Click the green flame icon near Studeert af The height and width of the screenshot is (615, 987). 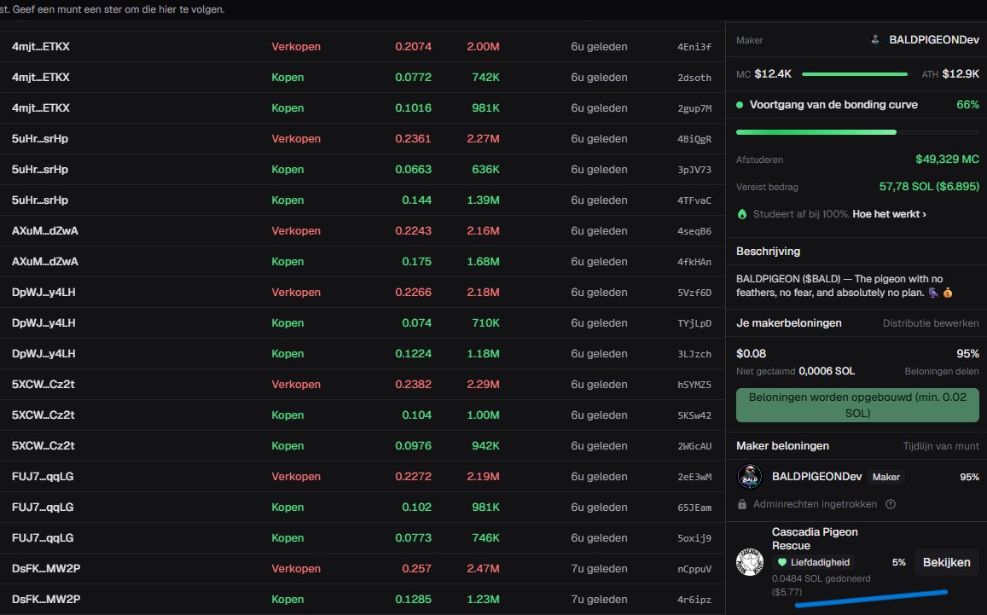742,214
